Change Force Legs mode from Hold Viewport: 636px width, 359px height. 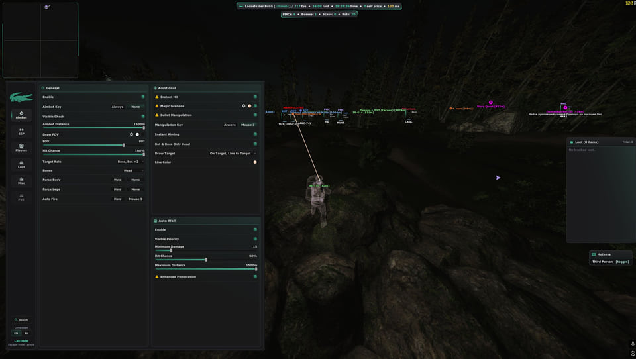coord(118,189)
